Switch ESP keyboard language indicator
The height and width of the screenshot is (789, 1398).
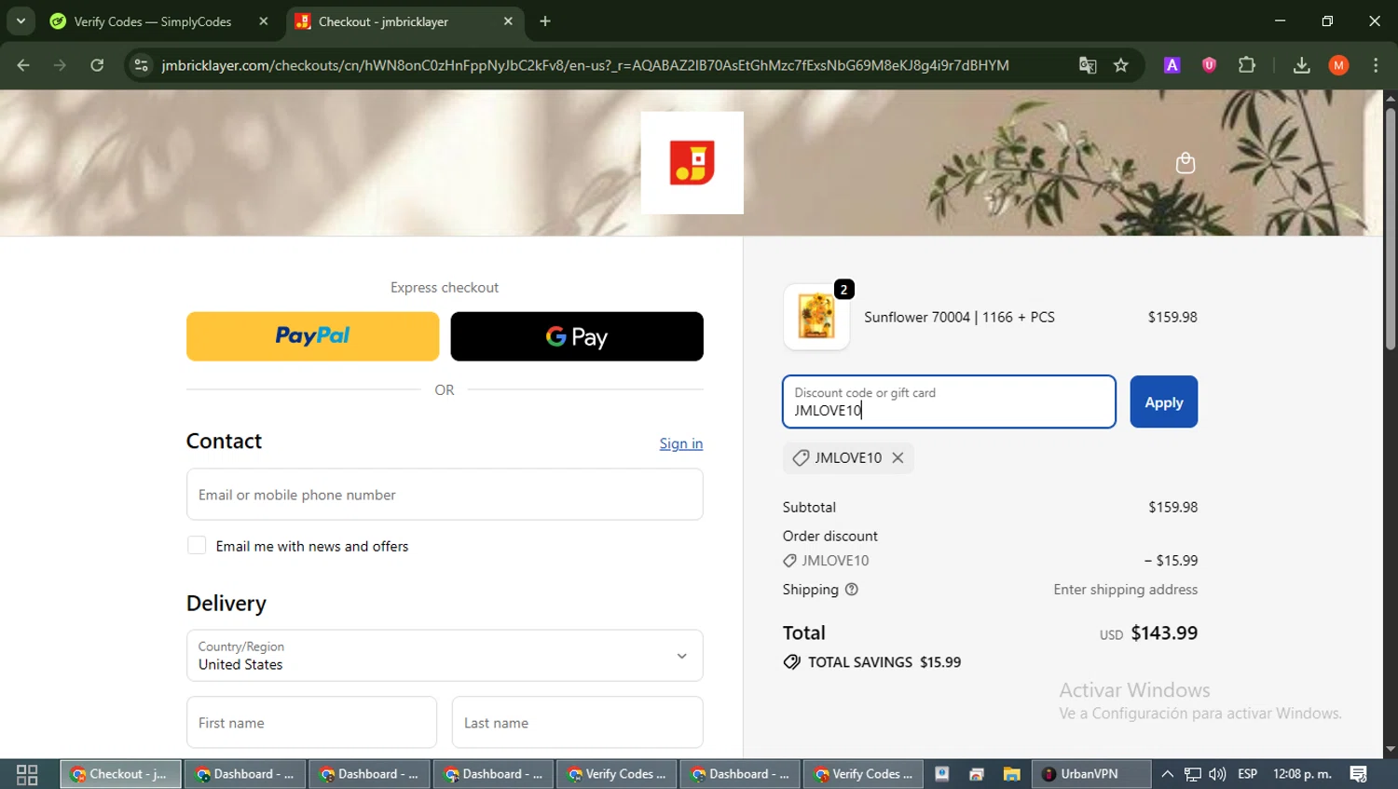1247,774
